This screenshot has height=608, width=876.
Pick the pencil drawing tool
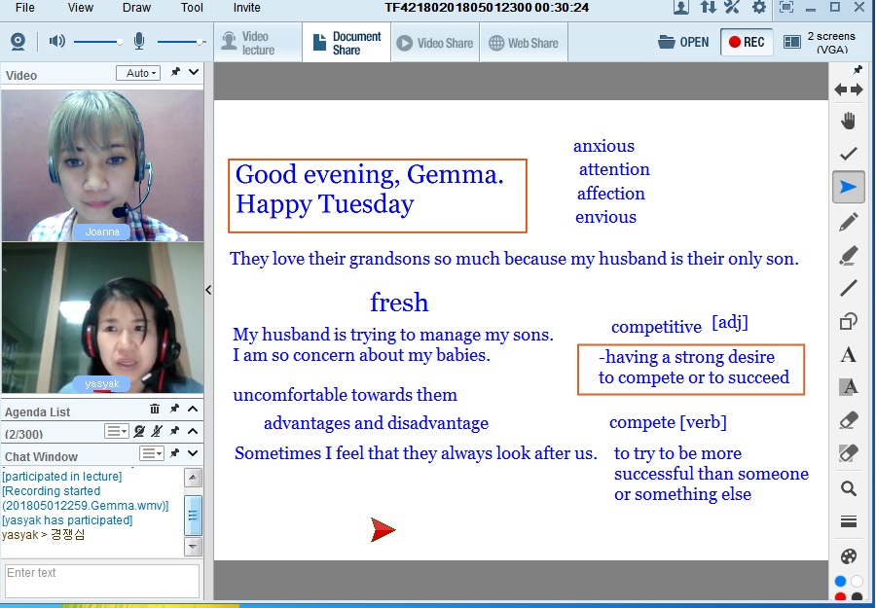point(849,222)
